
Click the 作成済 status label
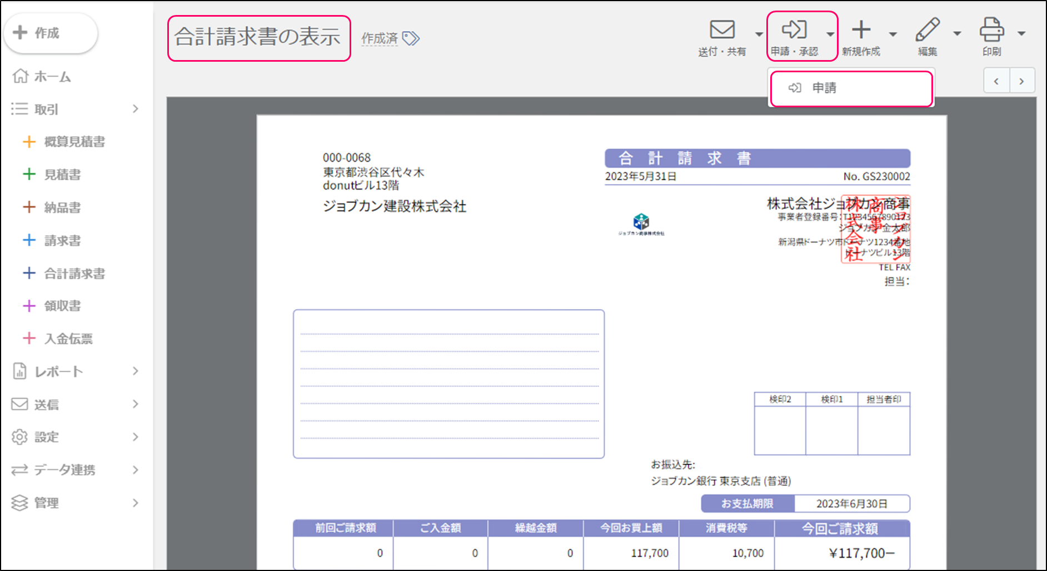pos(380,38)
